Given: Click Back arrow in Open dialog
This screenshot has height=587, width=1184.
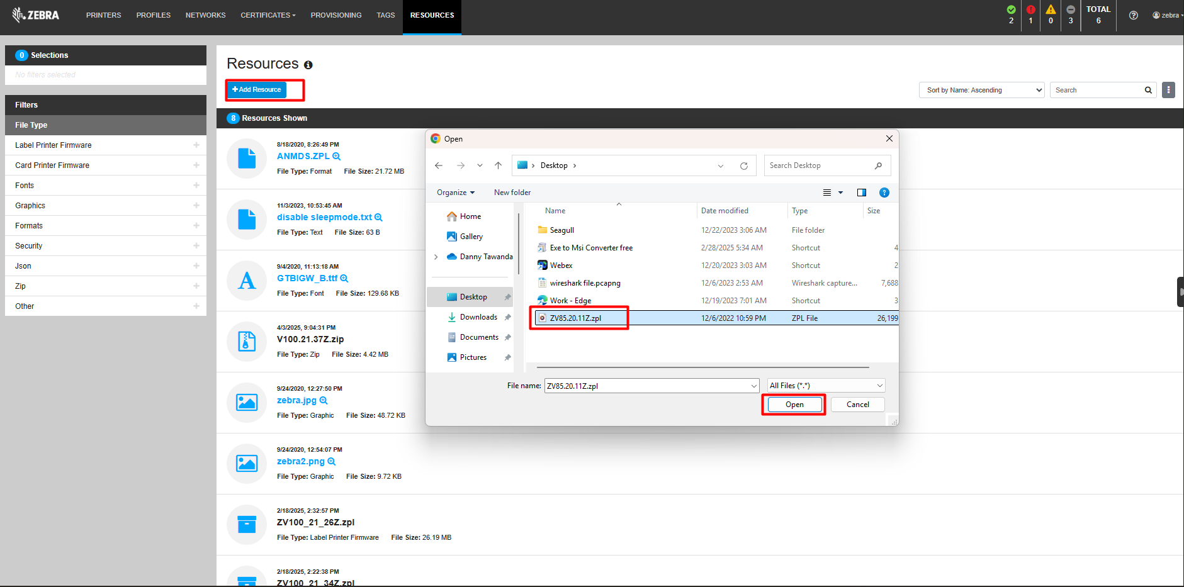Looking at the screenshot, I should point(439,165).
